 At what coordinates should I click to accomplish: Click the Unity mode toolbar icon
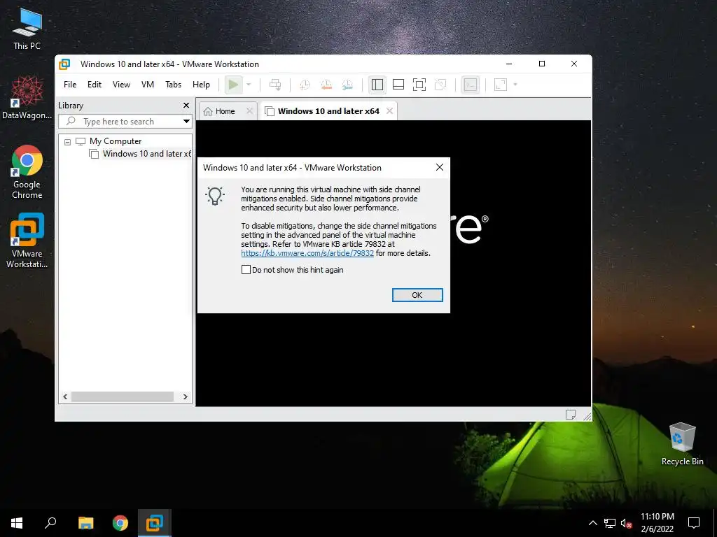point(440,85)
